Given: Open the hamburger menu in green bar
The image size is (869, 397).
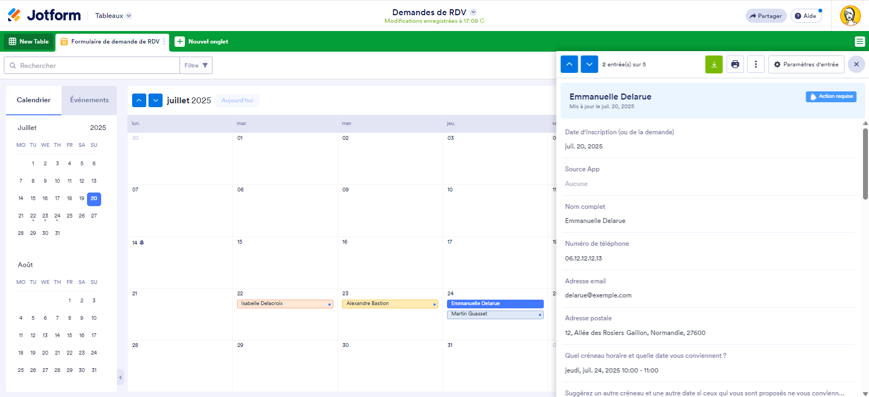Looking at the screenshot, I should (x=859, y=41).
